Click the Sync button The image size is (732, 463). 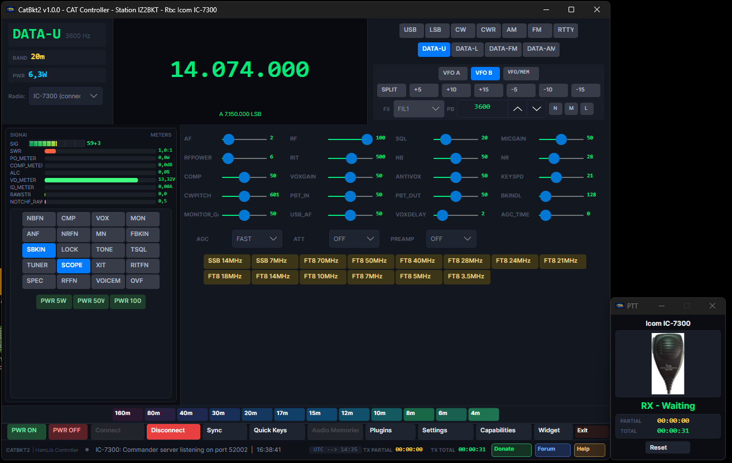coord(224,431)
